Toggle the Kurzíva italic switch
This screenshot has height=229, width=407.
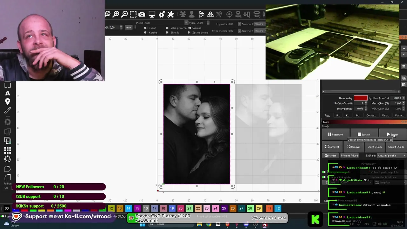[x=145, y=32]
